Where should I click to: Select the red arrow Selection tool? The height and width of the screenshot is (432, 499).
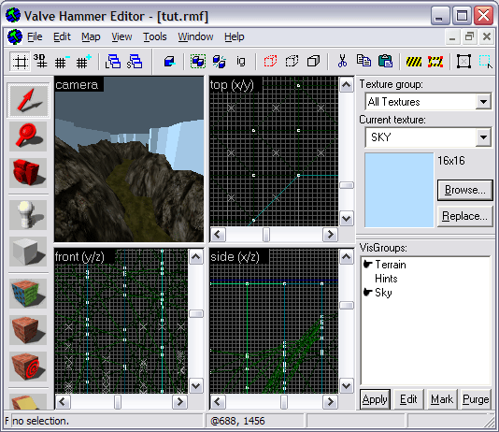tap(28, 100)
